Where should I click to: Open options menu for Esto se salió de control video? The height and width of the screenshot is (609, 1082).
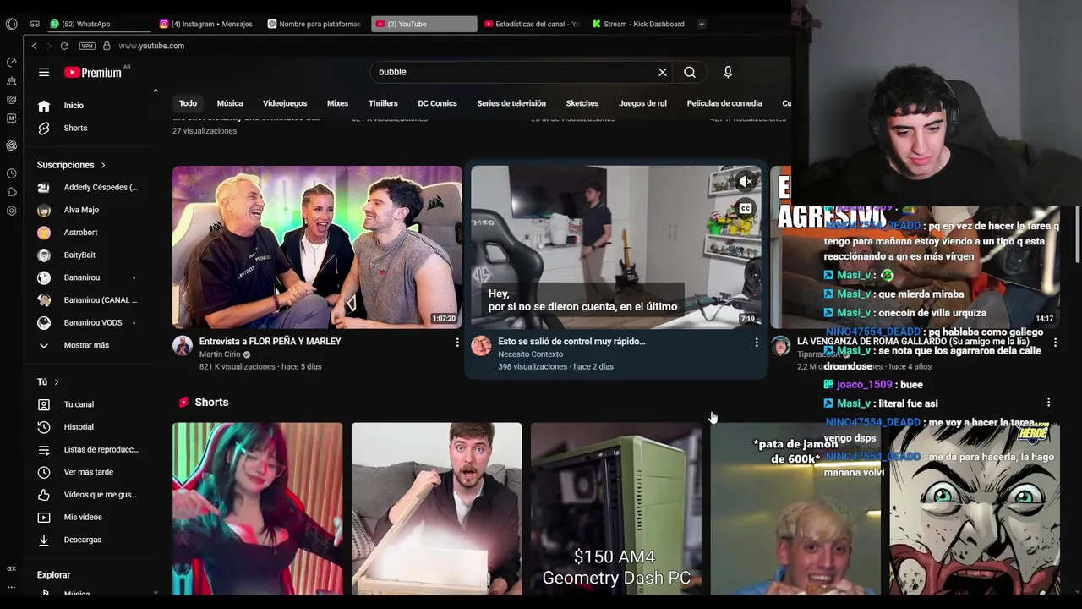tap(757, 343)
